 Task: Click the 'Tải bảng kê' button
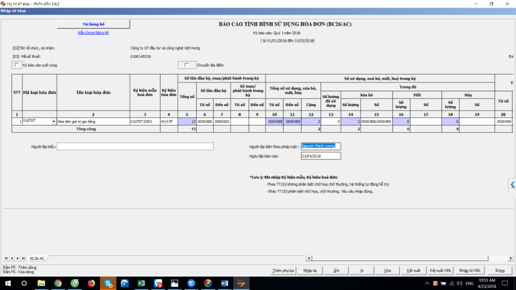93,24
